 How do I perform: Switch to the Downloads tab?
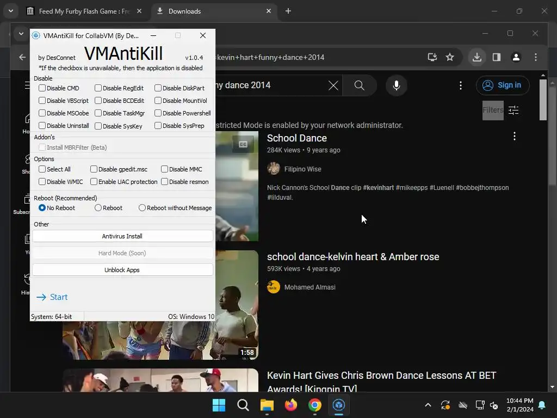[x=213, y=11]
